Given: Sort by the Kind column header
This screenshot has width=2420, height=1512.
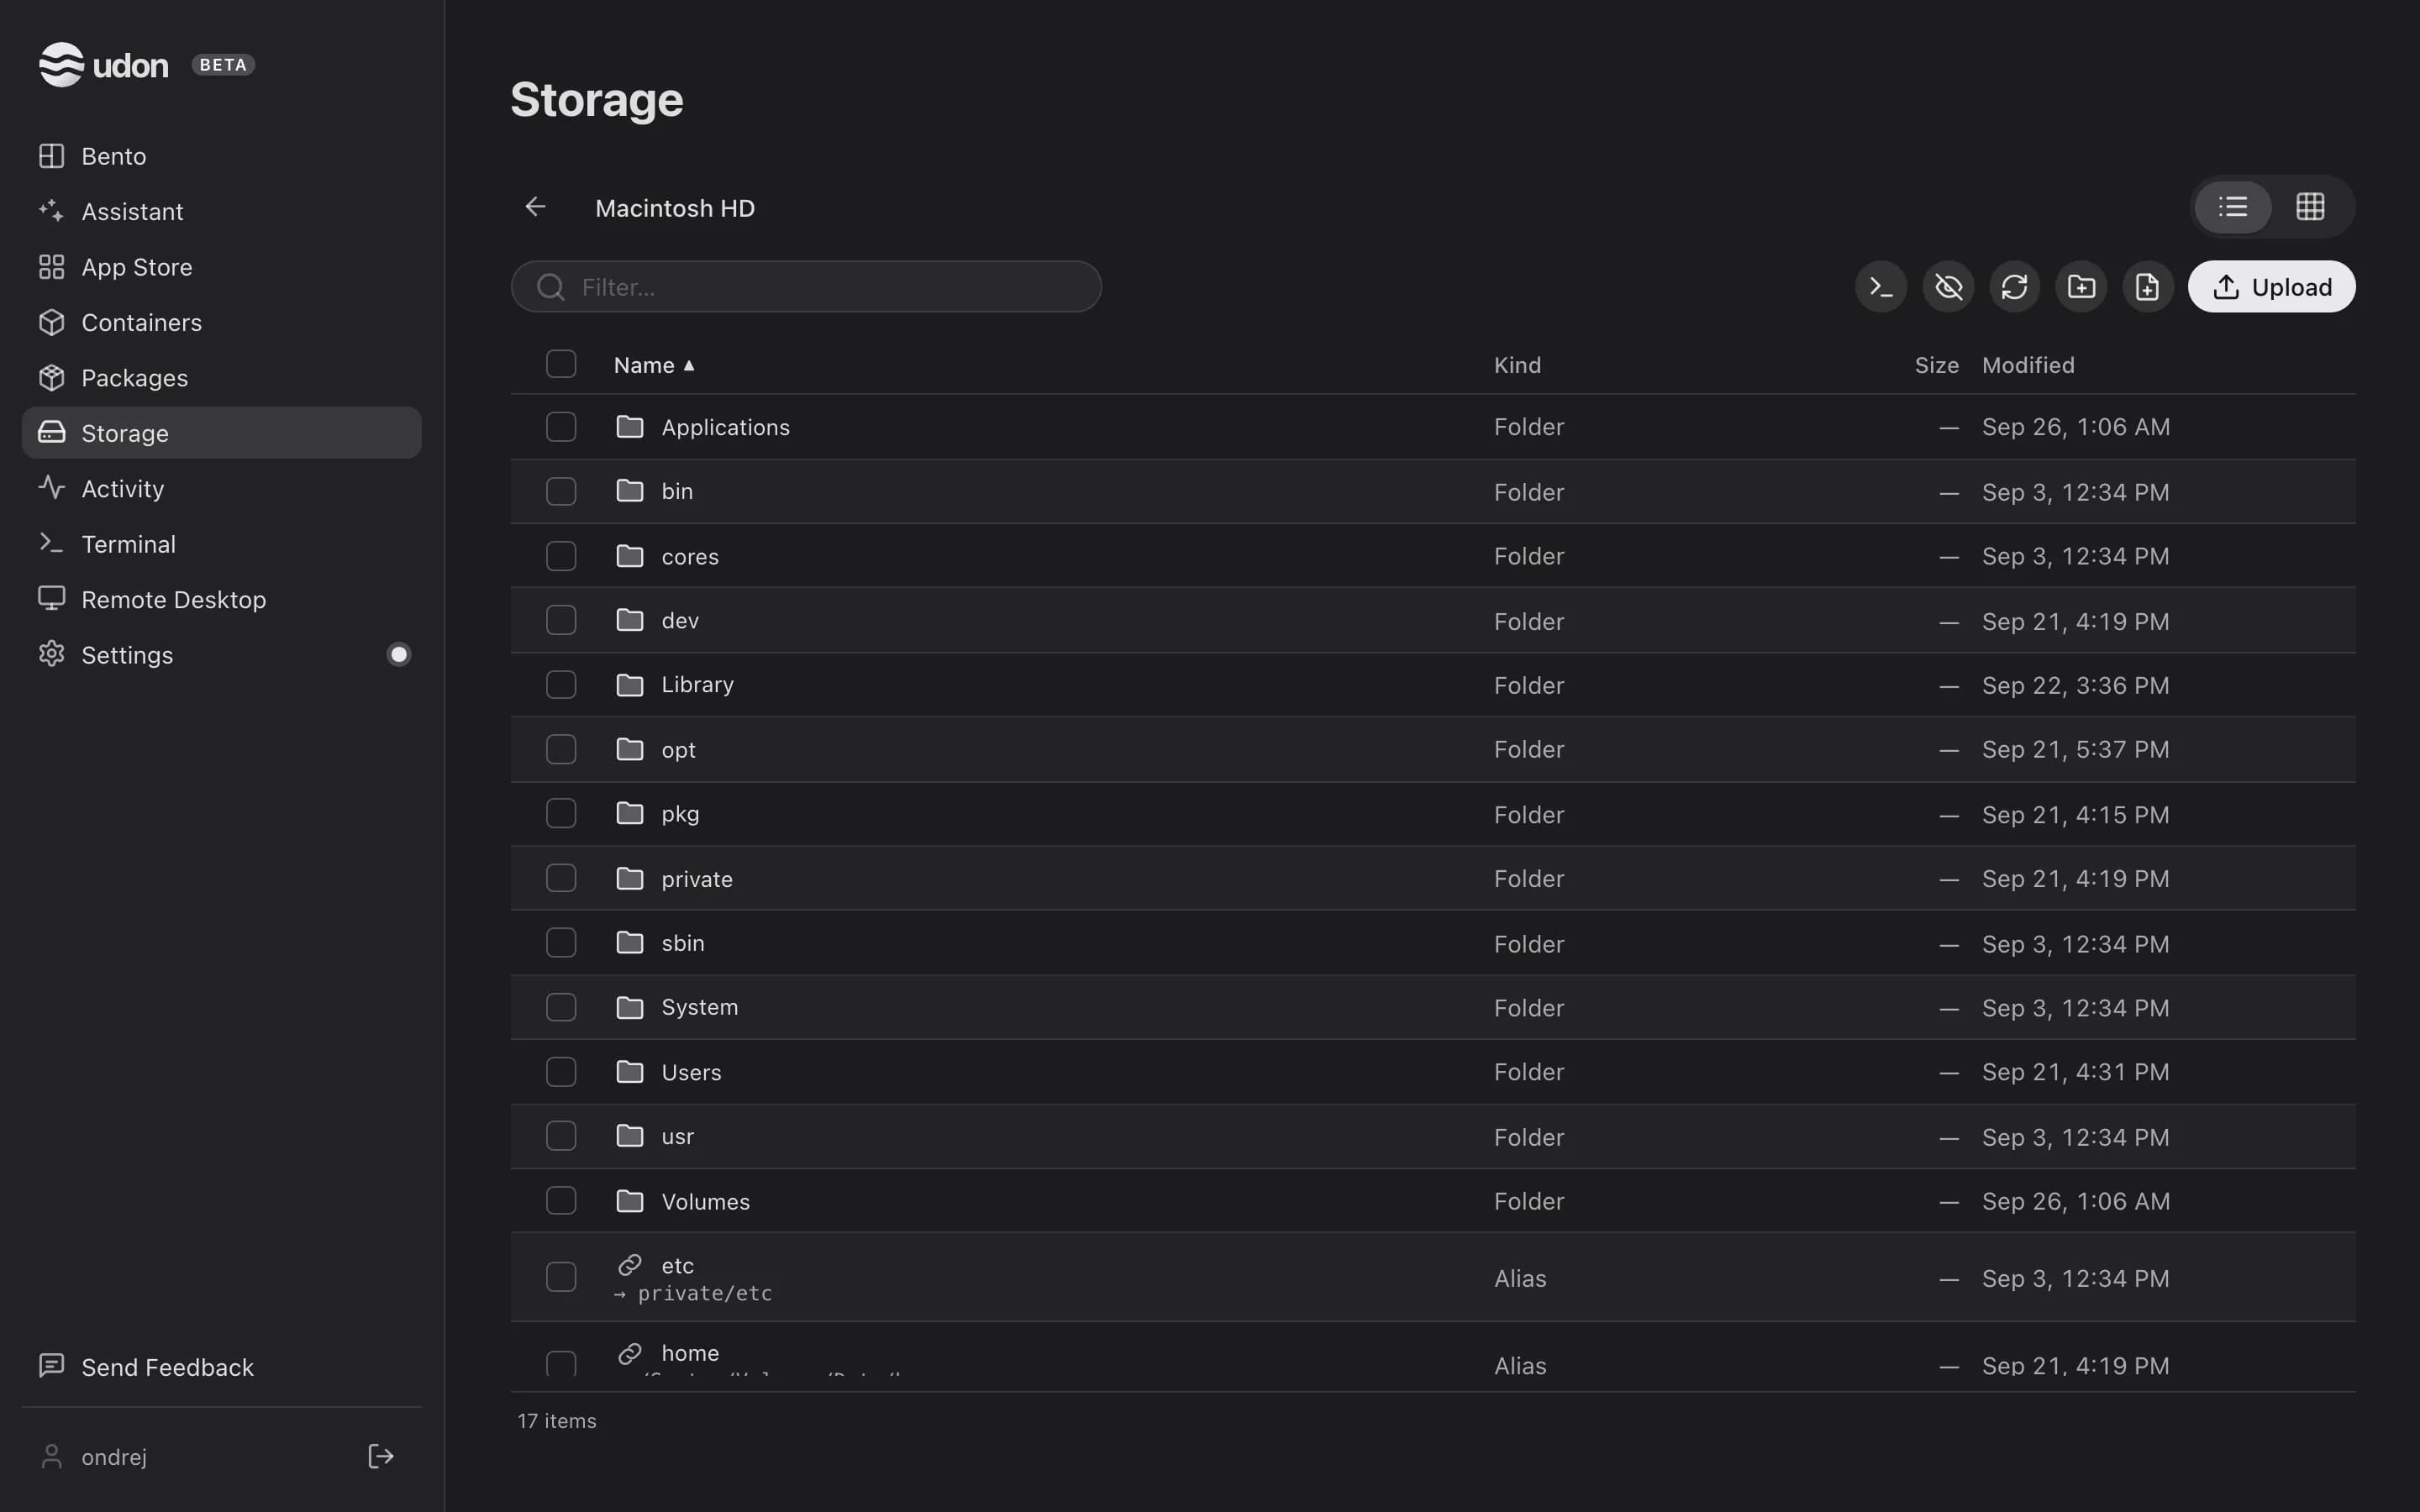Looking at the screenshot, I should click(1517, 365).
